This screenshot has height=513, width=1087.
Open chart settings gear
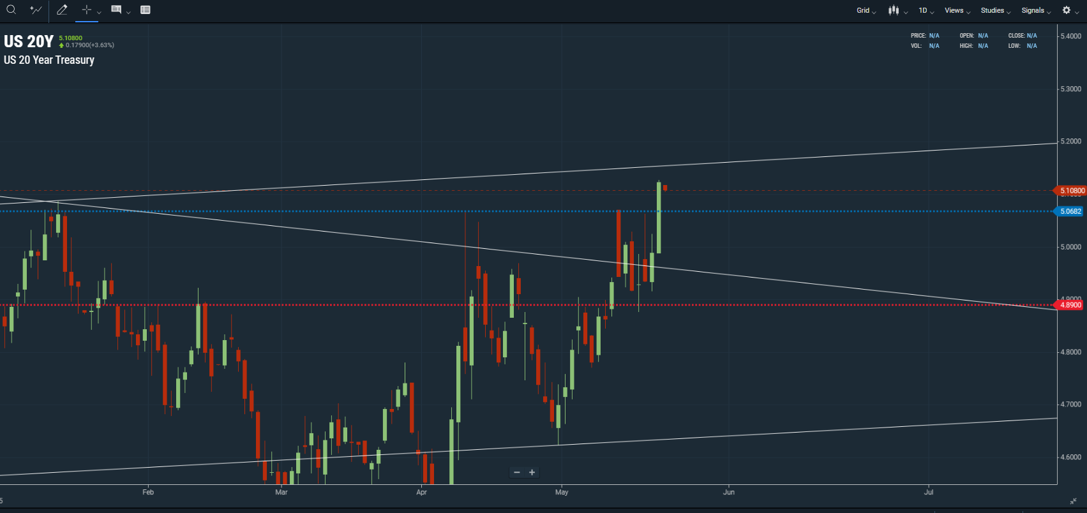[1066, 10]
